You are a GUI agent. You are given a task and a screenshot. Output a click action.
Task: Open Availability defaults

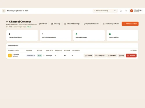tap(111, 24)
